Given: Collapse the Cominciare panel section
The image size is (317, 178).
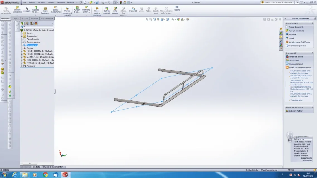Looking at the screenshot, I should (312, 23).
